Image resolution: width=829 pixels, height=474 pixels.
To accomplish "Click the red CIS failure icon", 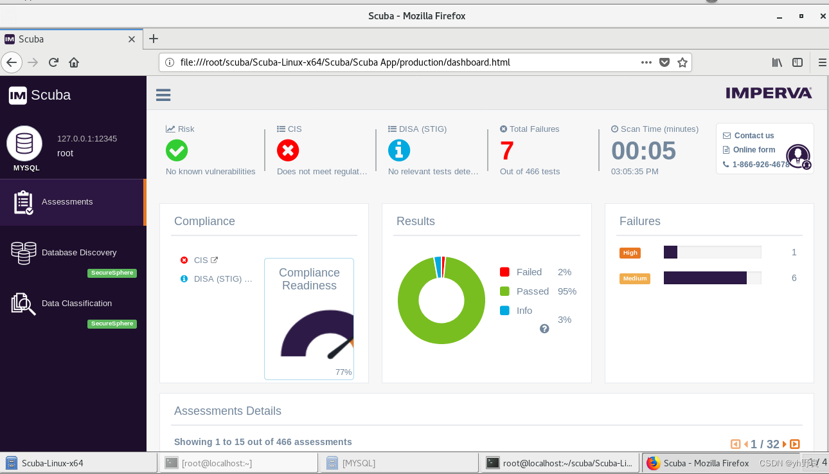I will (288, 150).
